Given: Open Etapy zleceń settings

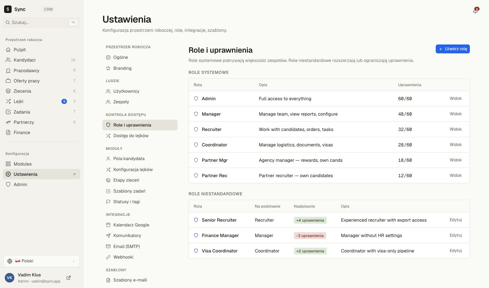Looking at the screenshot, I should click(140, 180).
